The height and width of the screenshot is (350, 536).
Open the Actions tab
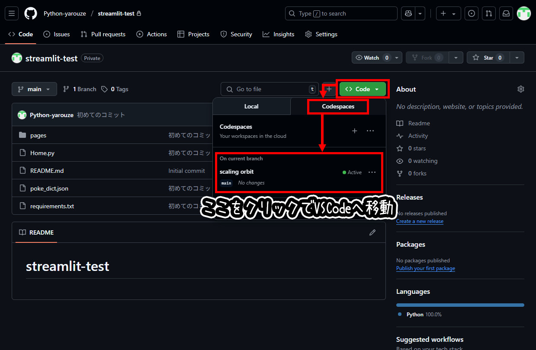click(x=151, y=34)
